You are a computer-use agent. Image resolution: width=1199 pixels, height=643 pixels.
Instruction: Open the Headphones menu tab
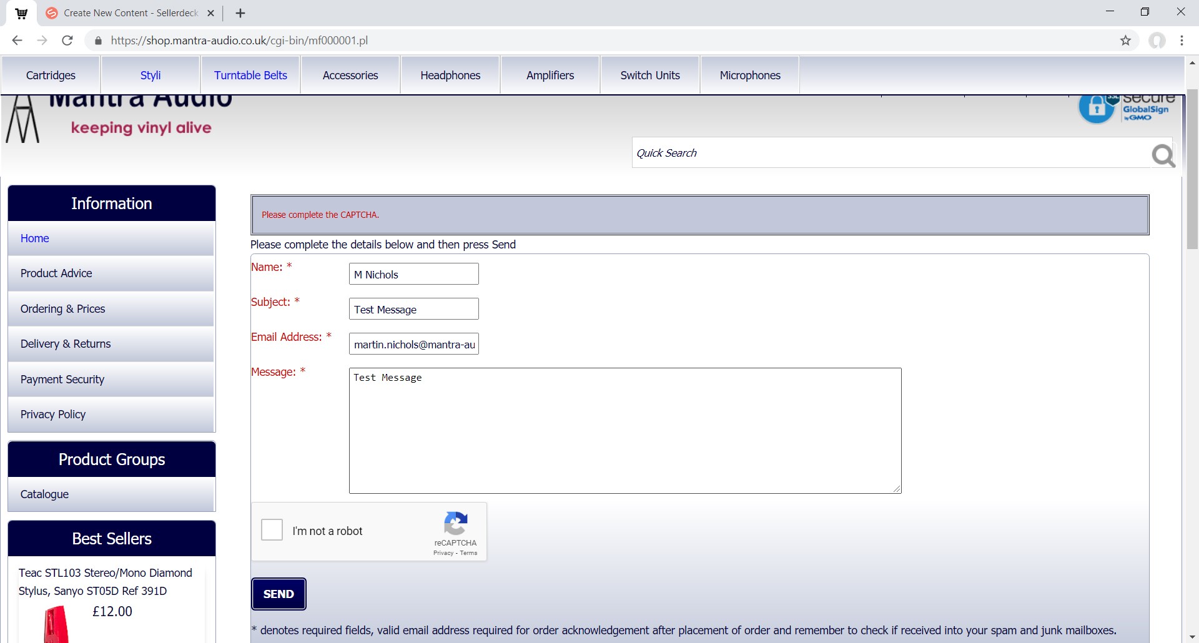coord(450,76)
